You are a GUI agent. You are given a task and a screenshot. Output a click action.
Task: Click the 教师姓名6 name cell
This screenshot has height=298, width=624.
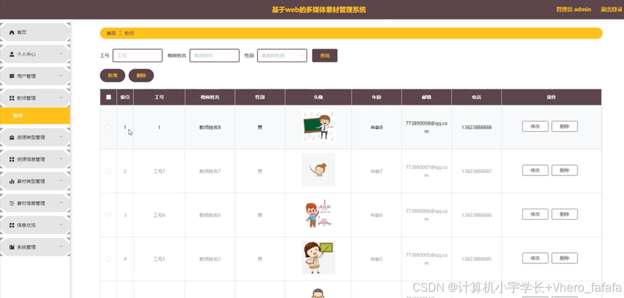(x=210, y=215)
